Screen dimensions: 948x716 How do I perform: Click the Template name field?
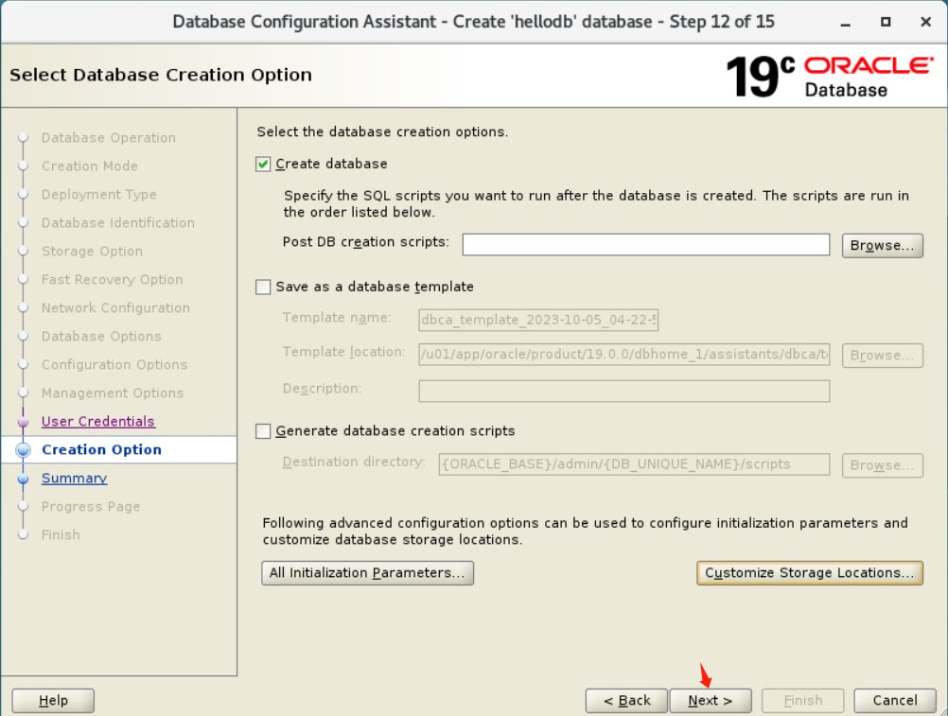(x=538, y=320)
